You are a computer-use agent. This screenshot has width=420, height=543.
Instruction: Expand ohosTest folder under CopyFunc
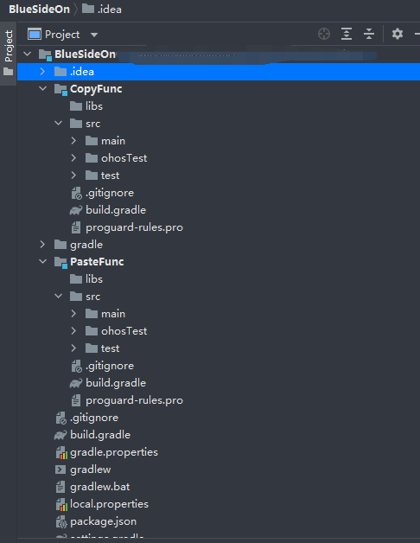73,158
